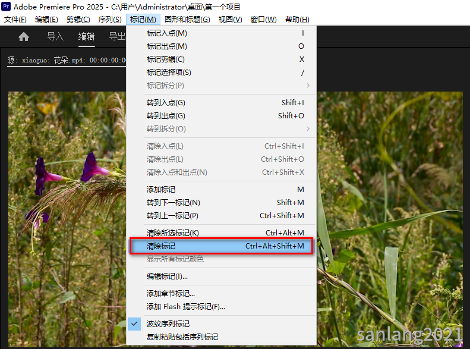Viewport: 470px width, 349px height.
Task: Open the 文件(F) menu
Action: [15, 20]
